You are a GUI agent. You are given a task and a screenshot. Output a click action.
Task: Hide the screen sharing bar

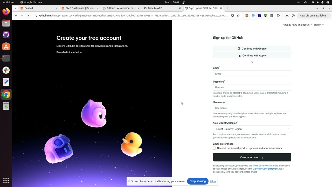[213, 181]
